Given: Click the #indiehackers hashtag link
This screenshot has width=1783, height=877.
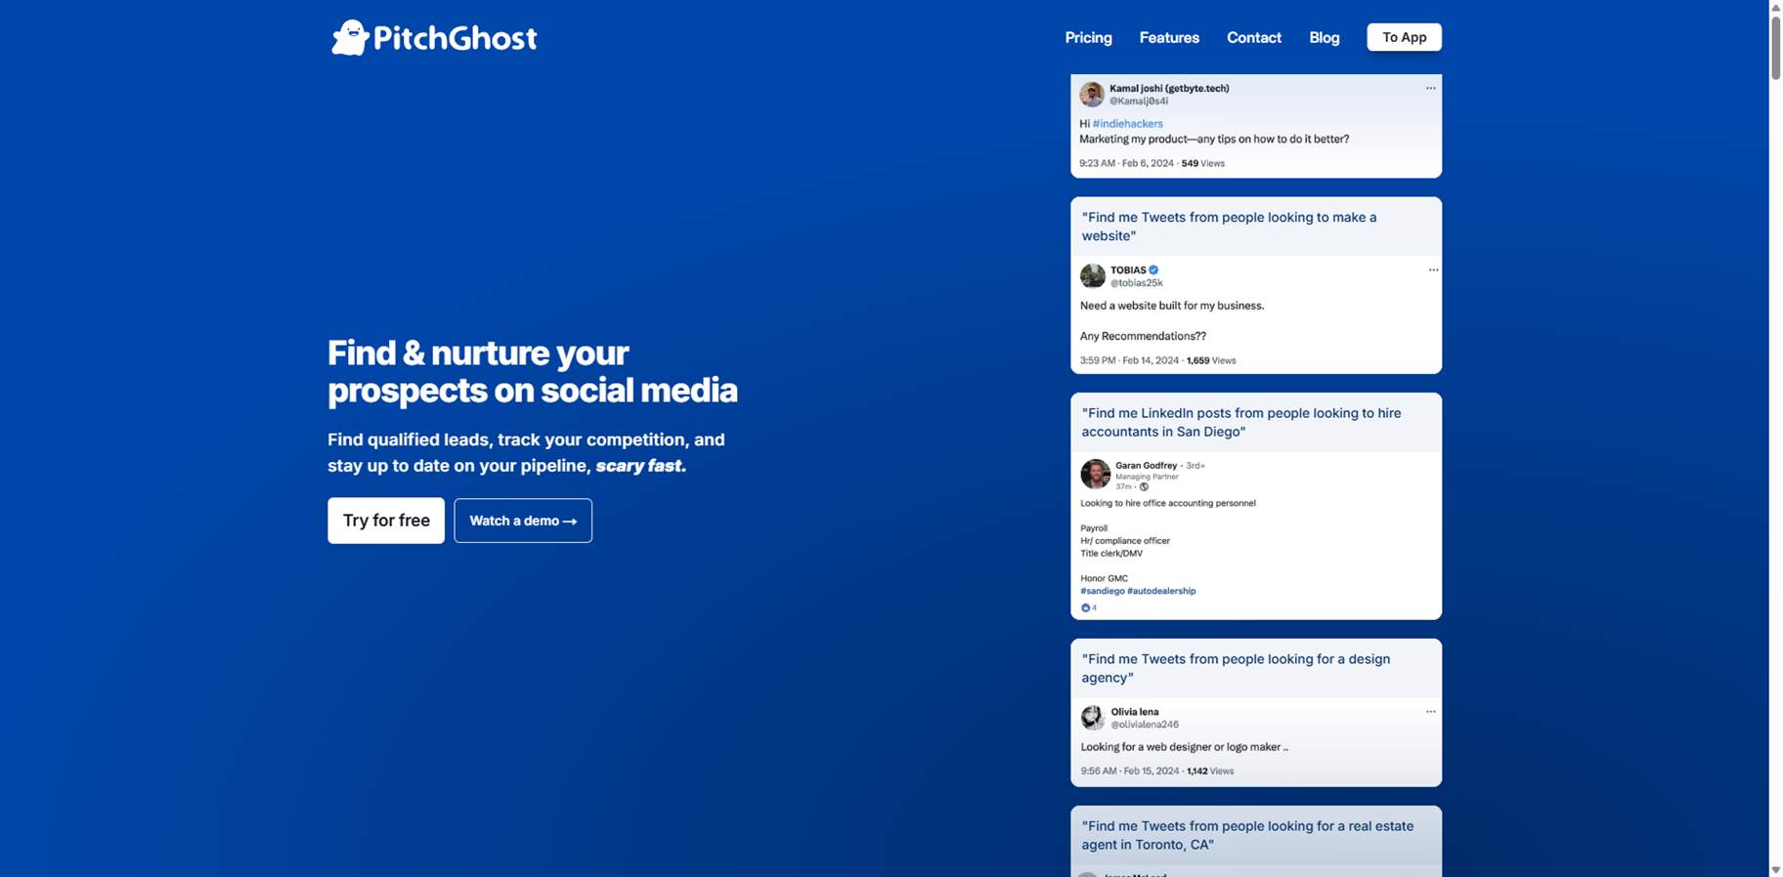Looking at the screenshot, I should point(1127,124).
